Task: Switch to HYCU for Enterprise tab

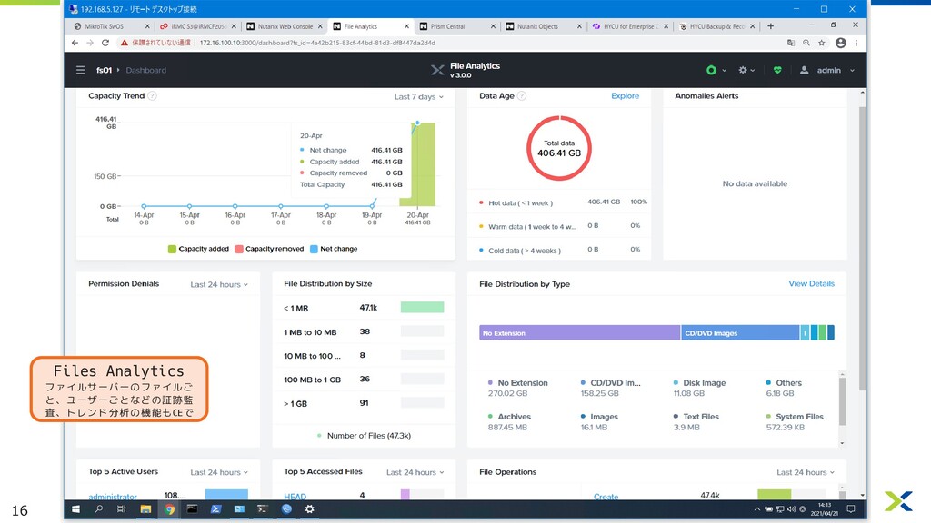Action: (628, 26)
